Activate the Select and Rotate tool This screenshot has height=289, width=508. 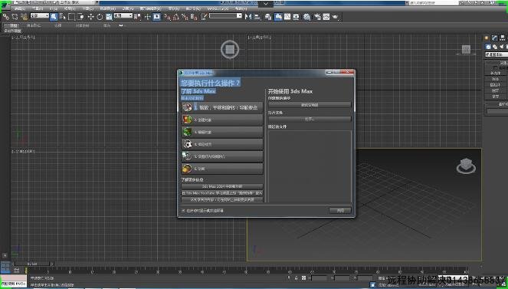[x=100, y=17]
